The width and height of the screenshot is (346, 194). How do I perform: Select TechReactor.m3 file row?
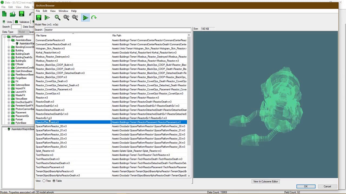pyautogui.click(x=111, y=155)
